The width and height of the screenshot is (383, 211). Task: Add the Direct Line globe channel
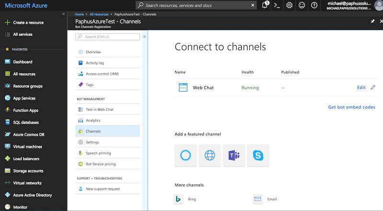(x=210, y=155)
